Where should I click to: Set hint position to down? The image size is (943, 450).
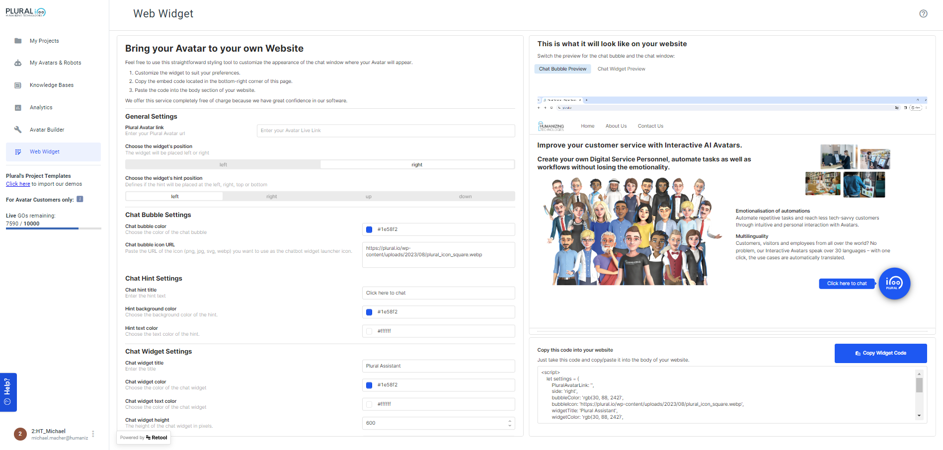(x=466, y=197)
